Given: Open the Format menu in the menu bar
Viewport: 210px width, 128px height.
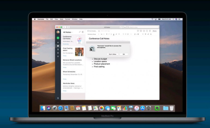Looking at the screenshot, I should click(x=67, y=19).
